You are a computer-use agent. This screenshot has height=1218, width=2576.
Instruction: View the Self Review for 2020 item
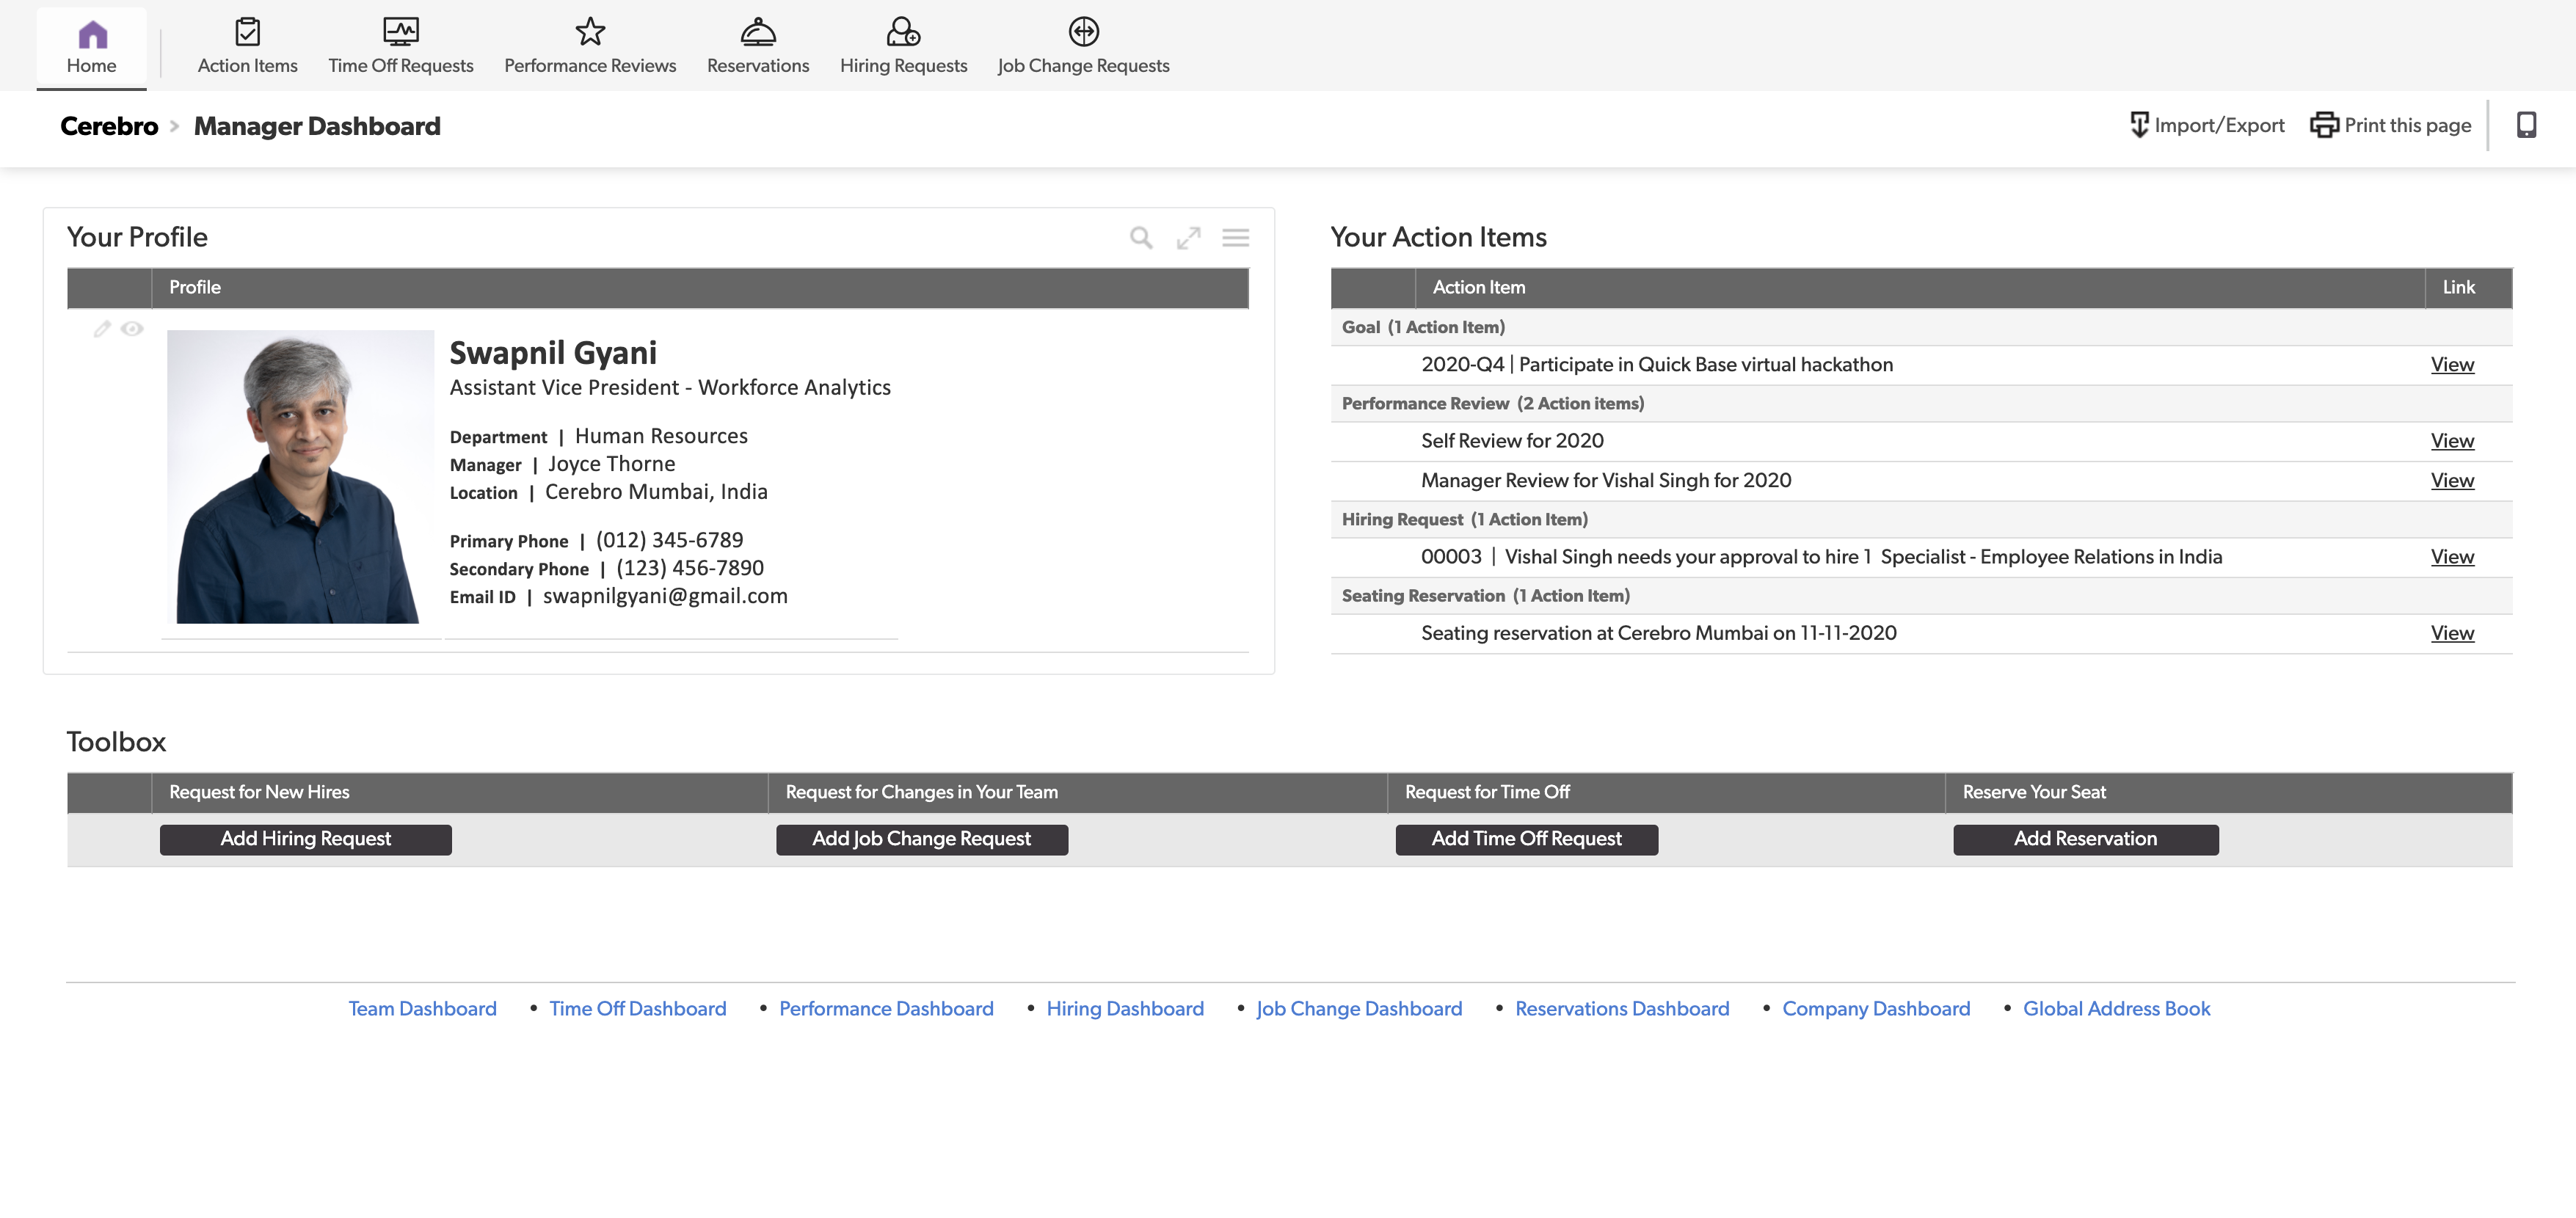click(2452, 441)
